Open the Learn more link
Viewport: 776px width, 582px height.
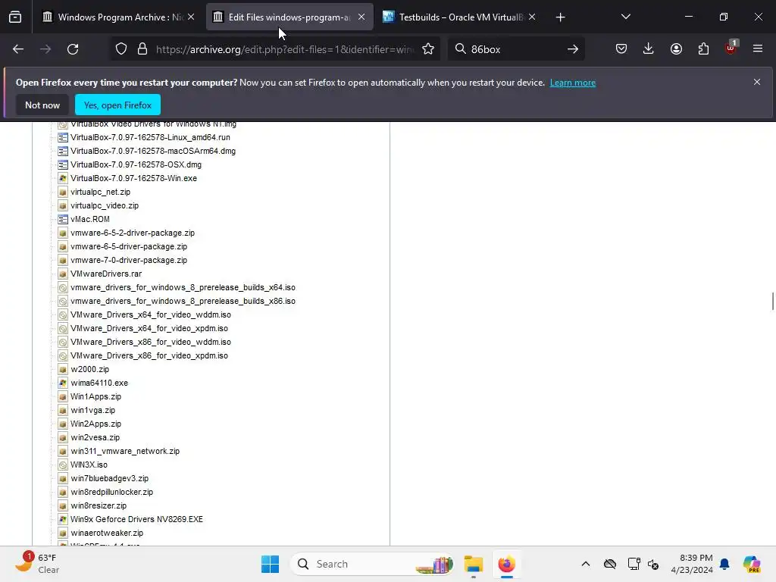tap(573, 83)
